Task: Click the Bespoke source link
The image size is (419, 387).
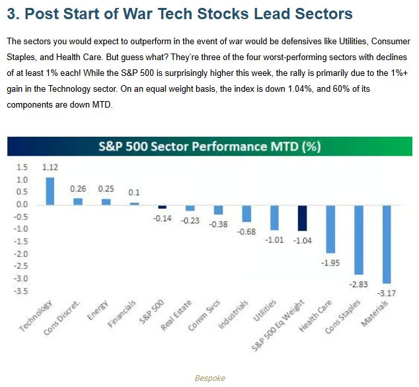Action: 209,378
